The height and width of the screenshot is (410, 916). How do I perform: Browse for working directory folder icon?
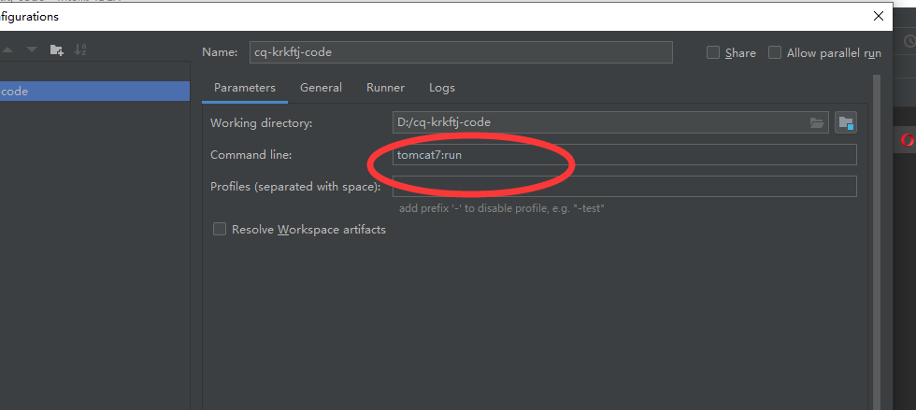click(x=817, y=122)
